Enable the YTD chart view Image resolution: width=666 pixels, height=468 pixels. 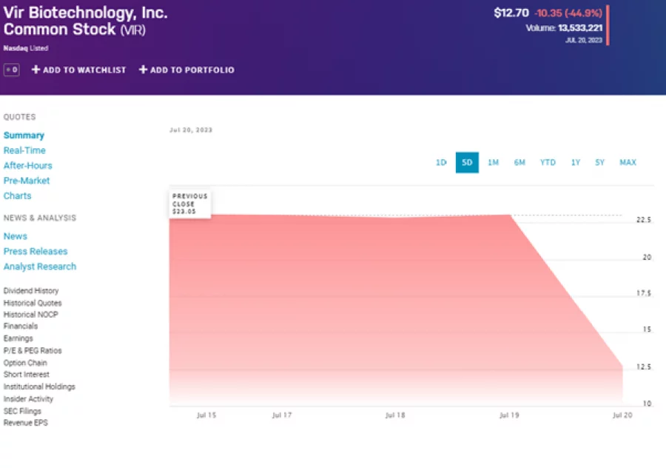(548, 162)
